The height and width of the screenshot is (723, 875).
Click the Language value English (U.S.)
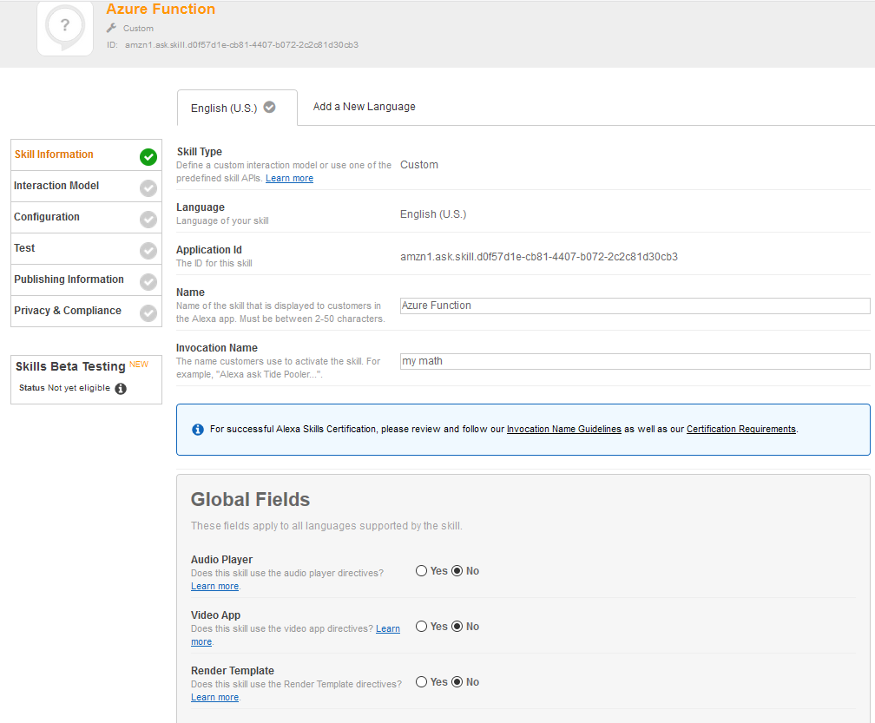click(x=433, y=214)
